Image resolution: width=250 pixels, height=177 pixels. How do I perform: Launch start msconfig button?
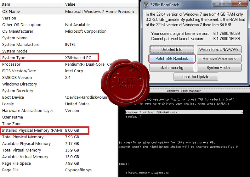pos(172,68)
